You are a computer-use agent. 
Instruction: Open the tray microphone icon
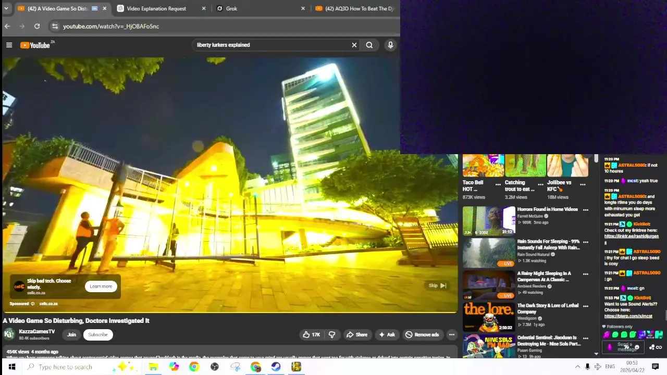[x=587, y=367]
